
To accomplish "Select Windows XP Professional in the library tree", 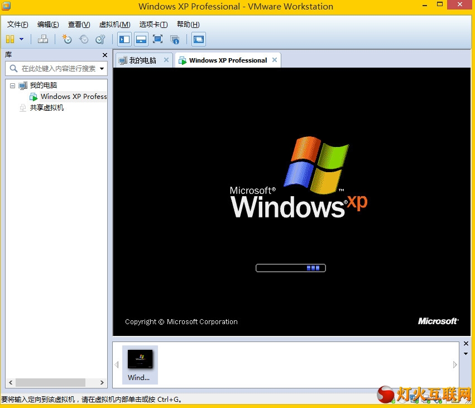I will pyautogui.click(x=74, y=97).
